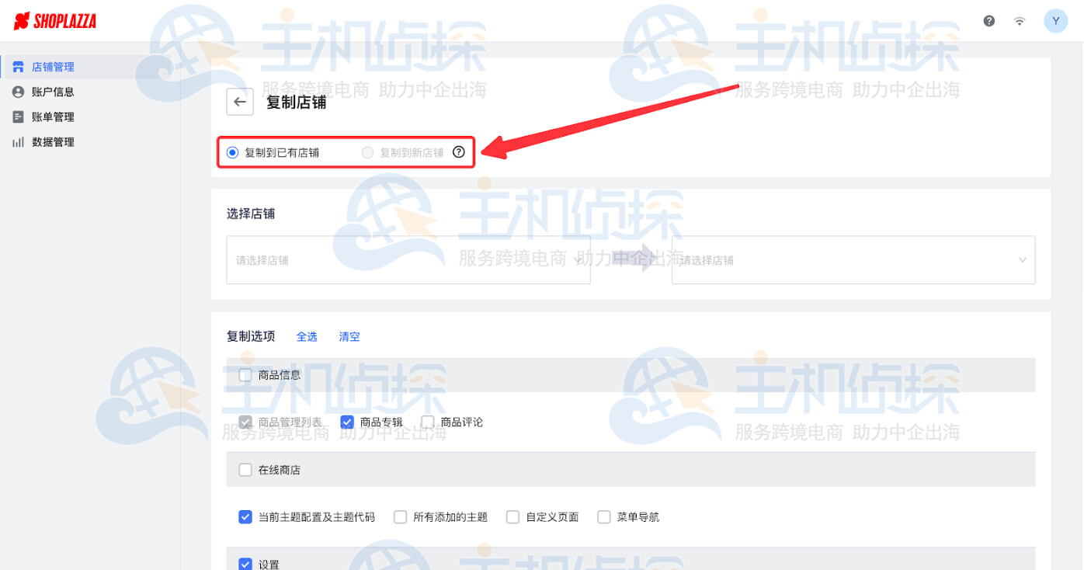1084x570 pixels.
Task: Expand the target store dropdown chevron on right
Action: pyautogui.click(x=1022, y=260)
